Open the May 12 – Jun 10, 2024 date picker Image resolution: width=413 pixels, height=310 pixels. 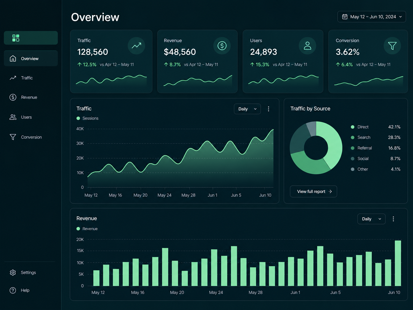click(x=372, y=17)
